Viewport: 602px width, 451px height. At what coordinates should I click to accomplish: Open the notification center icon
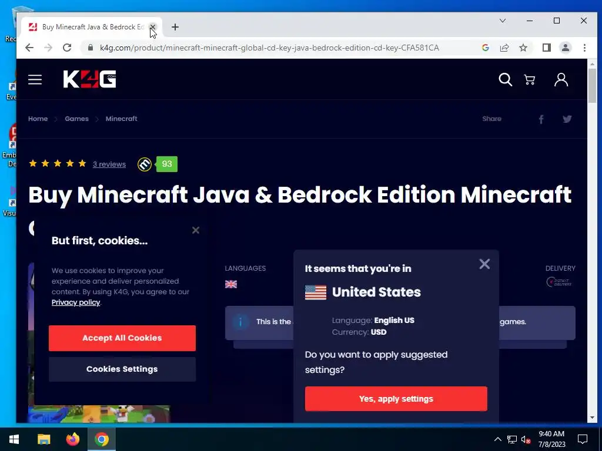[x=583, y=439]
